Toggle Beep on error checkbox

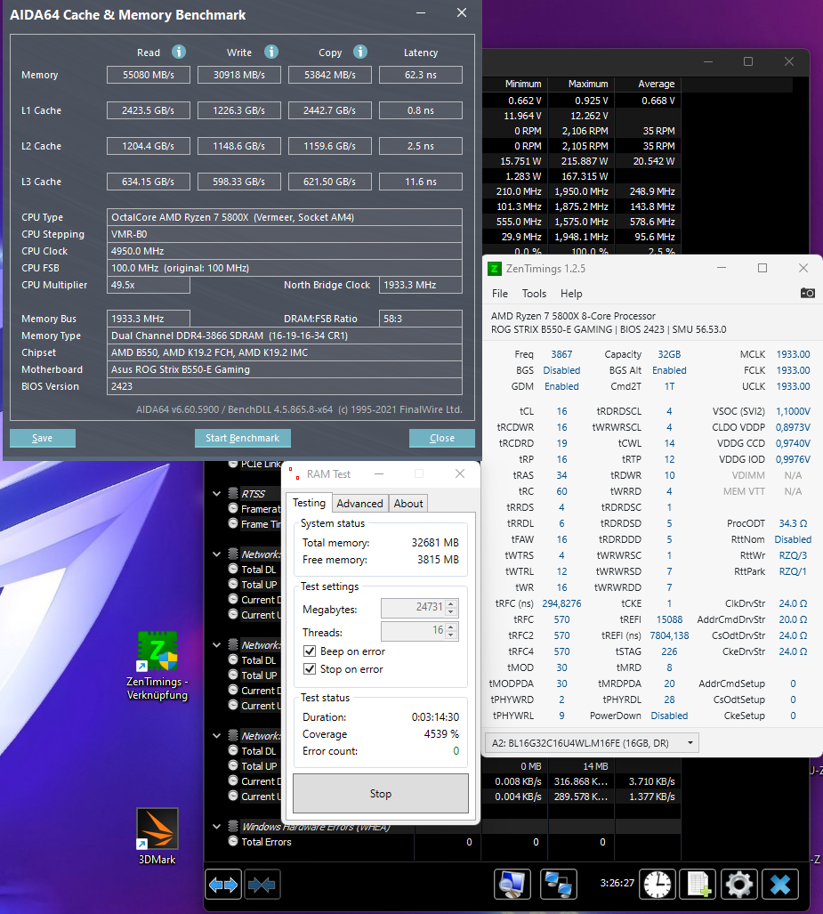(310, 651)
